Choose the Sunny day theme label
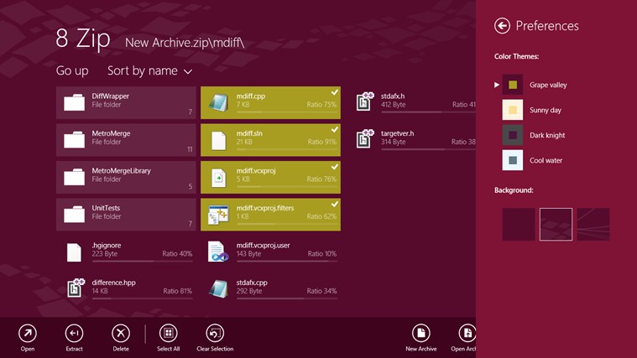Screen dimensions: 637x358 coord(546,110)
